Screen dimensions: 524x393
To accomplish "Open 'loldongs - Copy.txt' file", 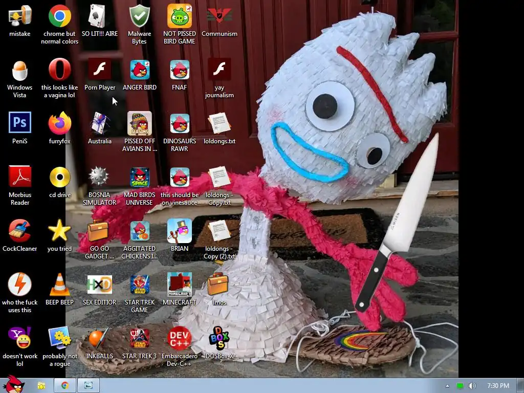I will [x=219, y=177].
